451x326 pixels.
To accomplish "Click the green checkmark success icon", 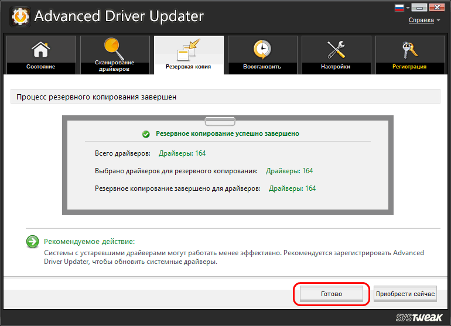I will tap(146, 134).
